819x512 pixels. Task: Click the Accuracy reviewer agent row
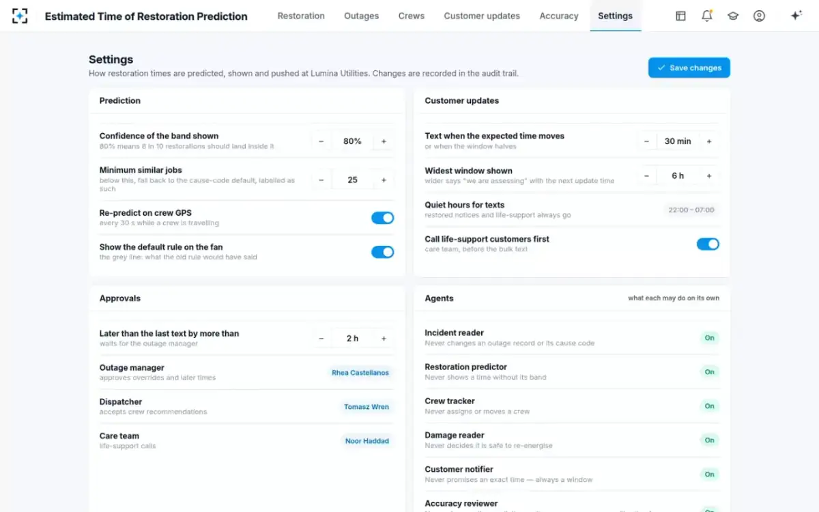tap(572, 504)
